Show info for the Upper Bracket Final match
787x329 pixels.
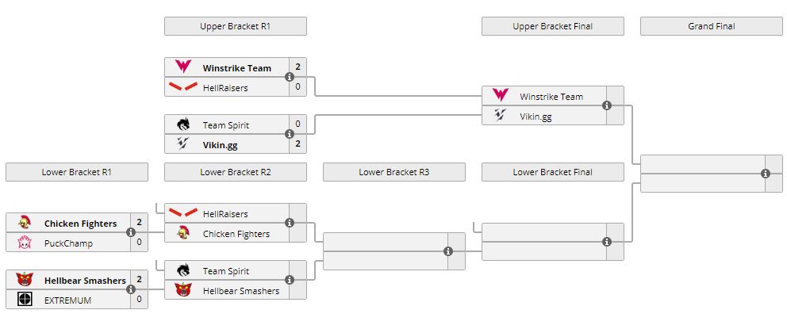(x=607, y=105)
